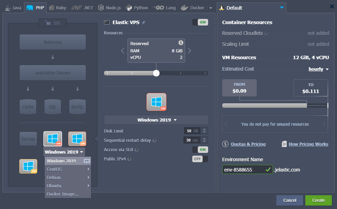Show next pricing tip
Screen dimensions: 337x209
324,124
